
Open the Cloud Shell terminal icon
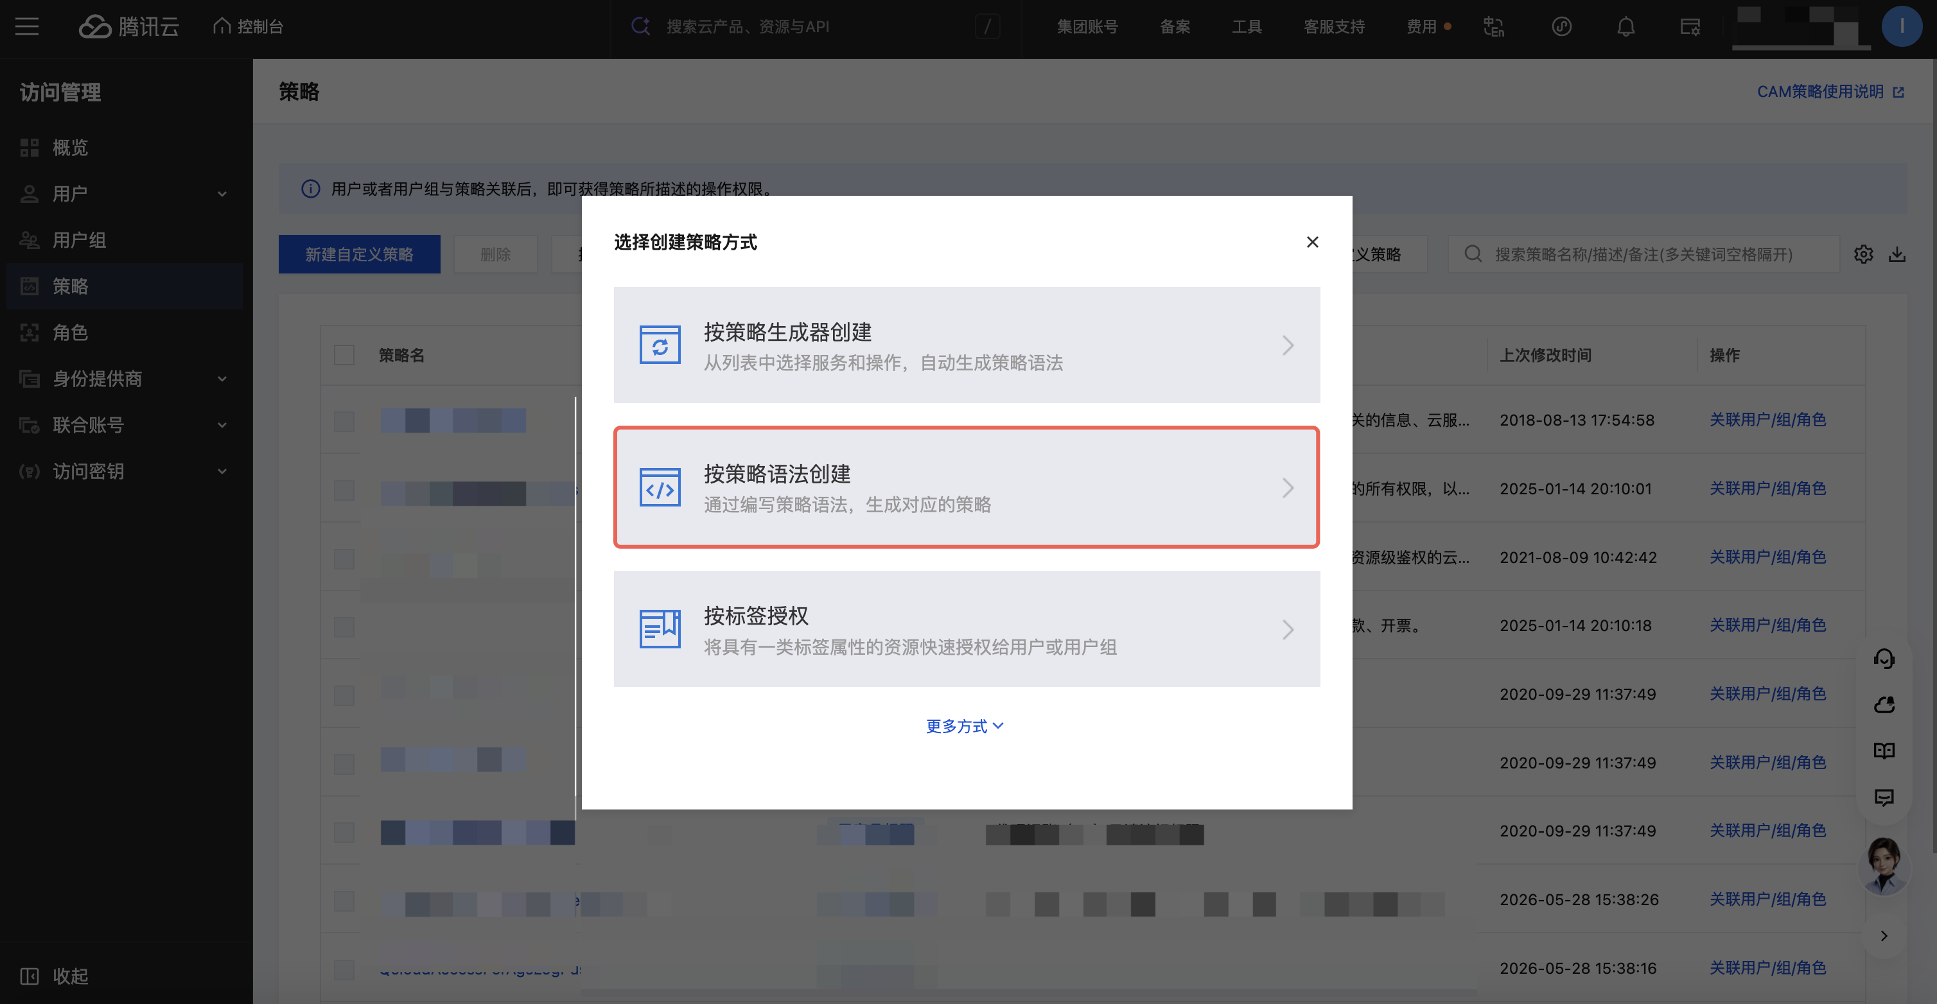[x=1690, y=27]
